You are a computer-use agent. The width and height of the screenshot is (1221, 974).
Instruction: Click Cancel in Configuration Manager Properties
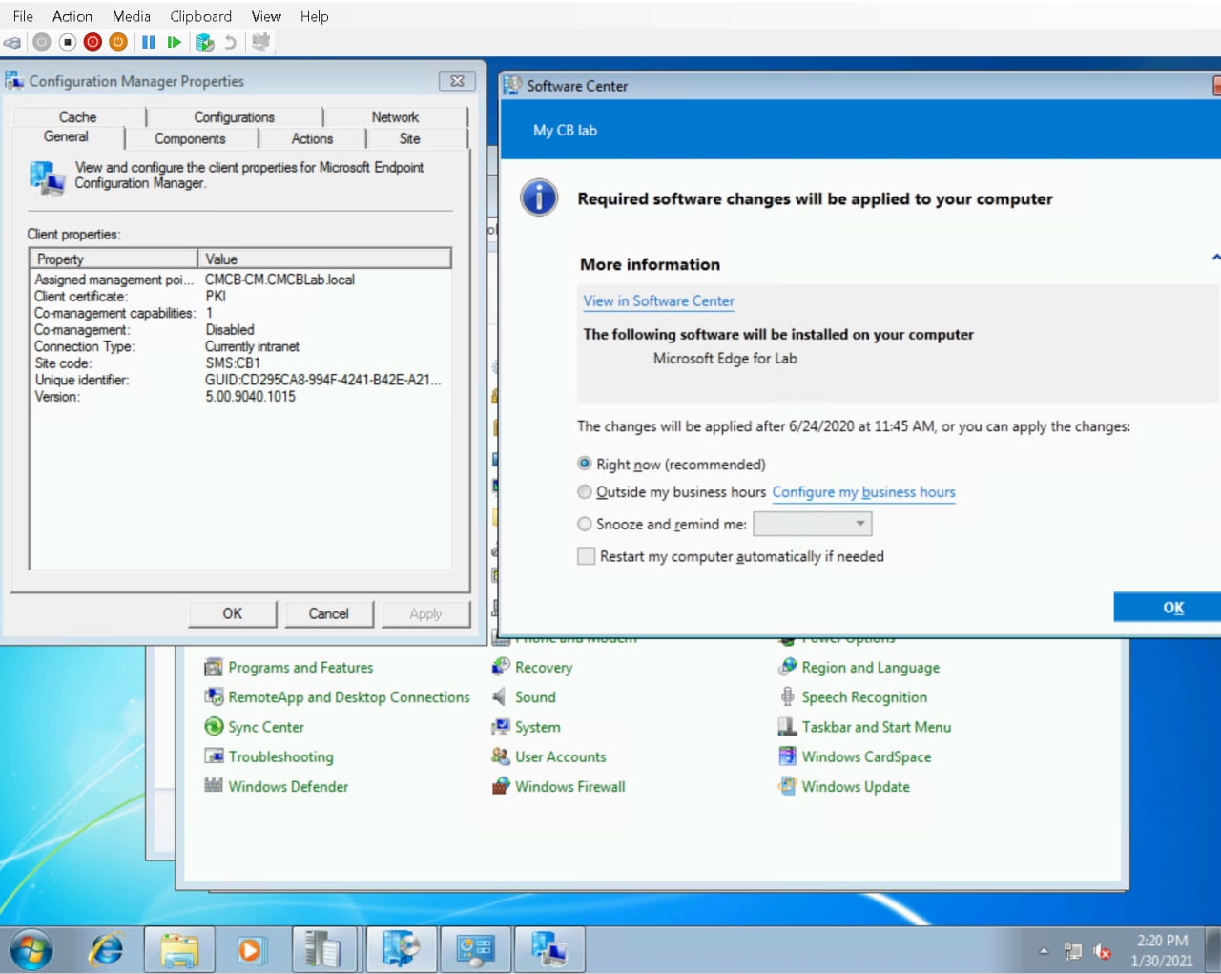pyautogui.click(x=328, y=613)
